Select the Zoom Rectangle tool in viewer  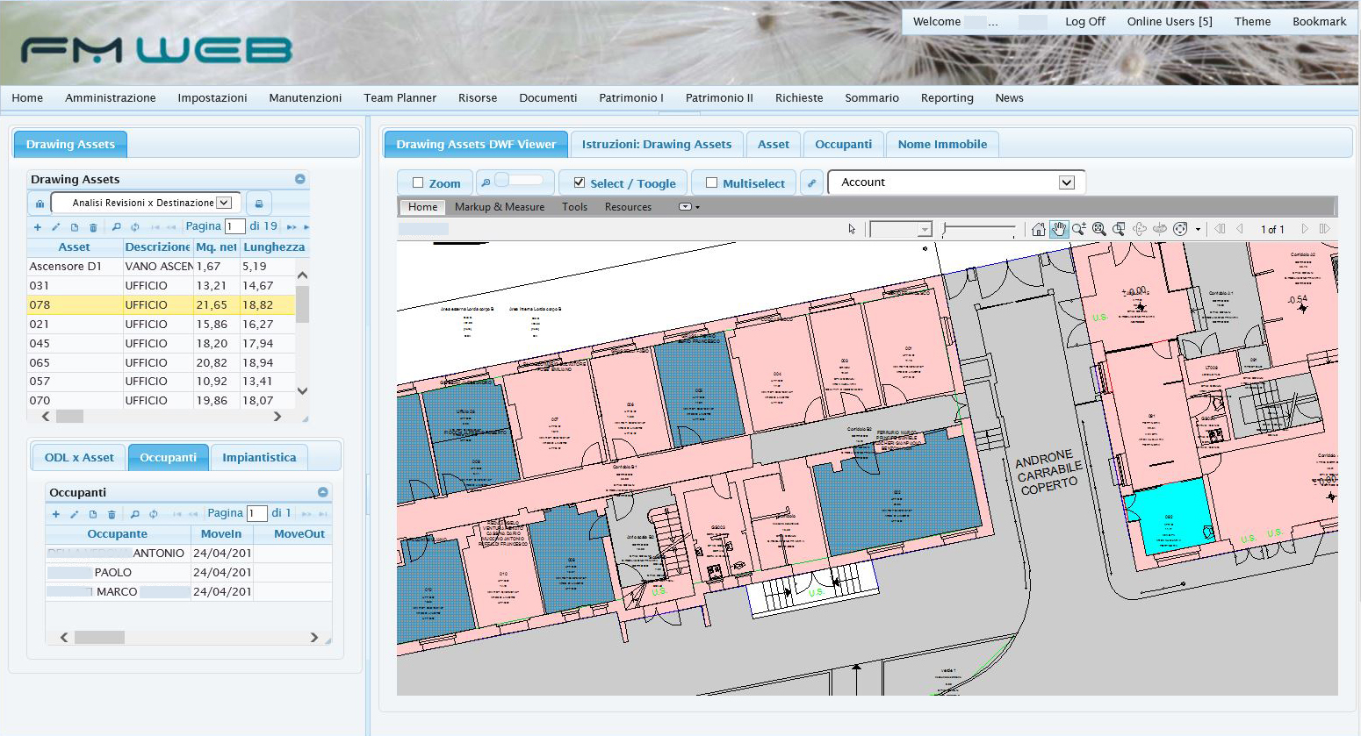point(1119,229)
